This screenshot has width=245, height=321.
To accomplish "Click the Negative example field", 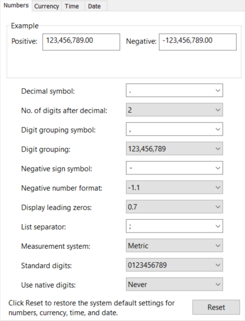I will [198, 42].
